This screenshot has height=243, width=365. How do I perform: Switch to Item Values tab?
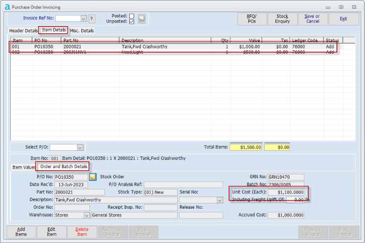(x=24, y=167)
